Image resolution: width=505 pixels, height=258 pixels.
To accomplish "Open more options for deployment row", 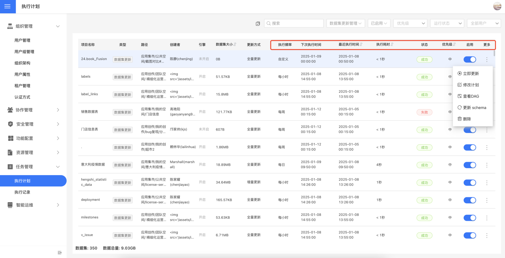I will pyautogui.click(x=487, y=200).
